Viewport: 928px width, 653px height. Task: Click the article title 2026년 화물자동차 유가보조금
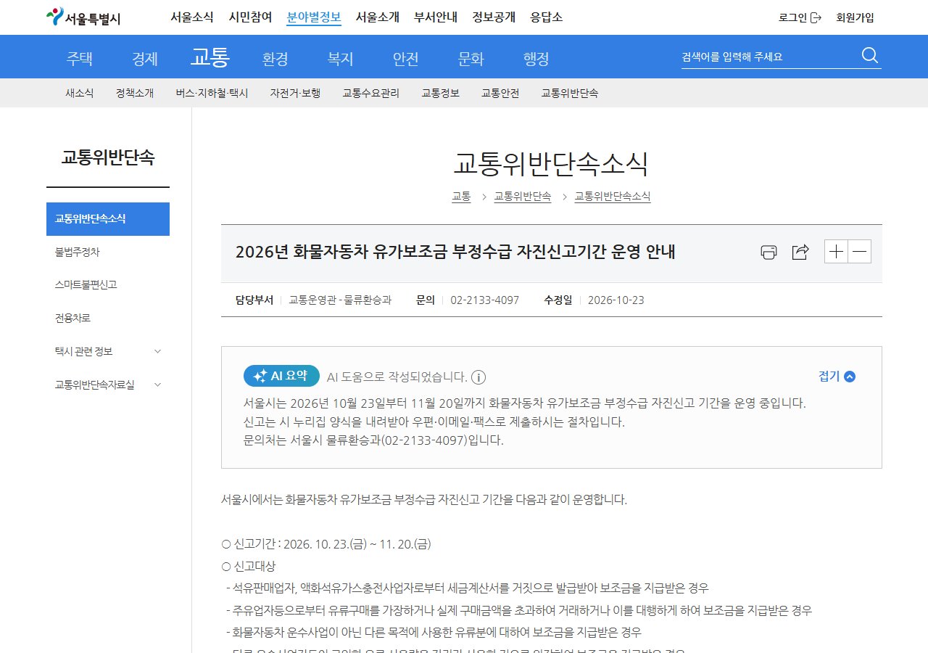pos(455,252)
